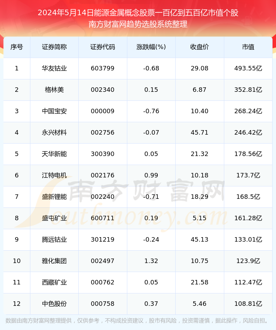The image size is (276, 330).
Task: Click market value 168.5亿
Action: coord(248,197)
